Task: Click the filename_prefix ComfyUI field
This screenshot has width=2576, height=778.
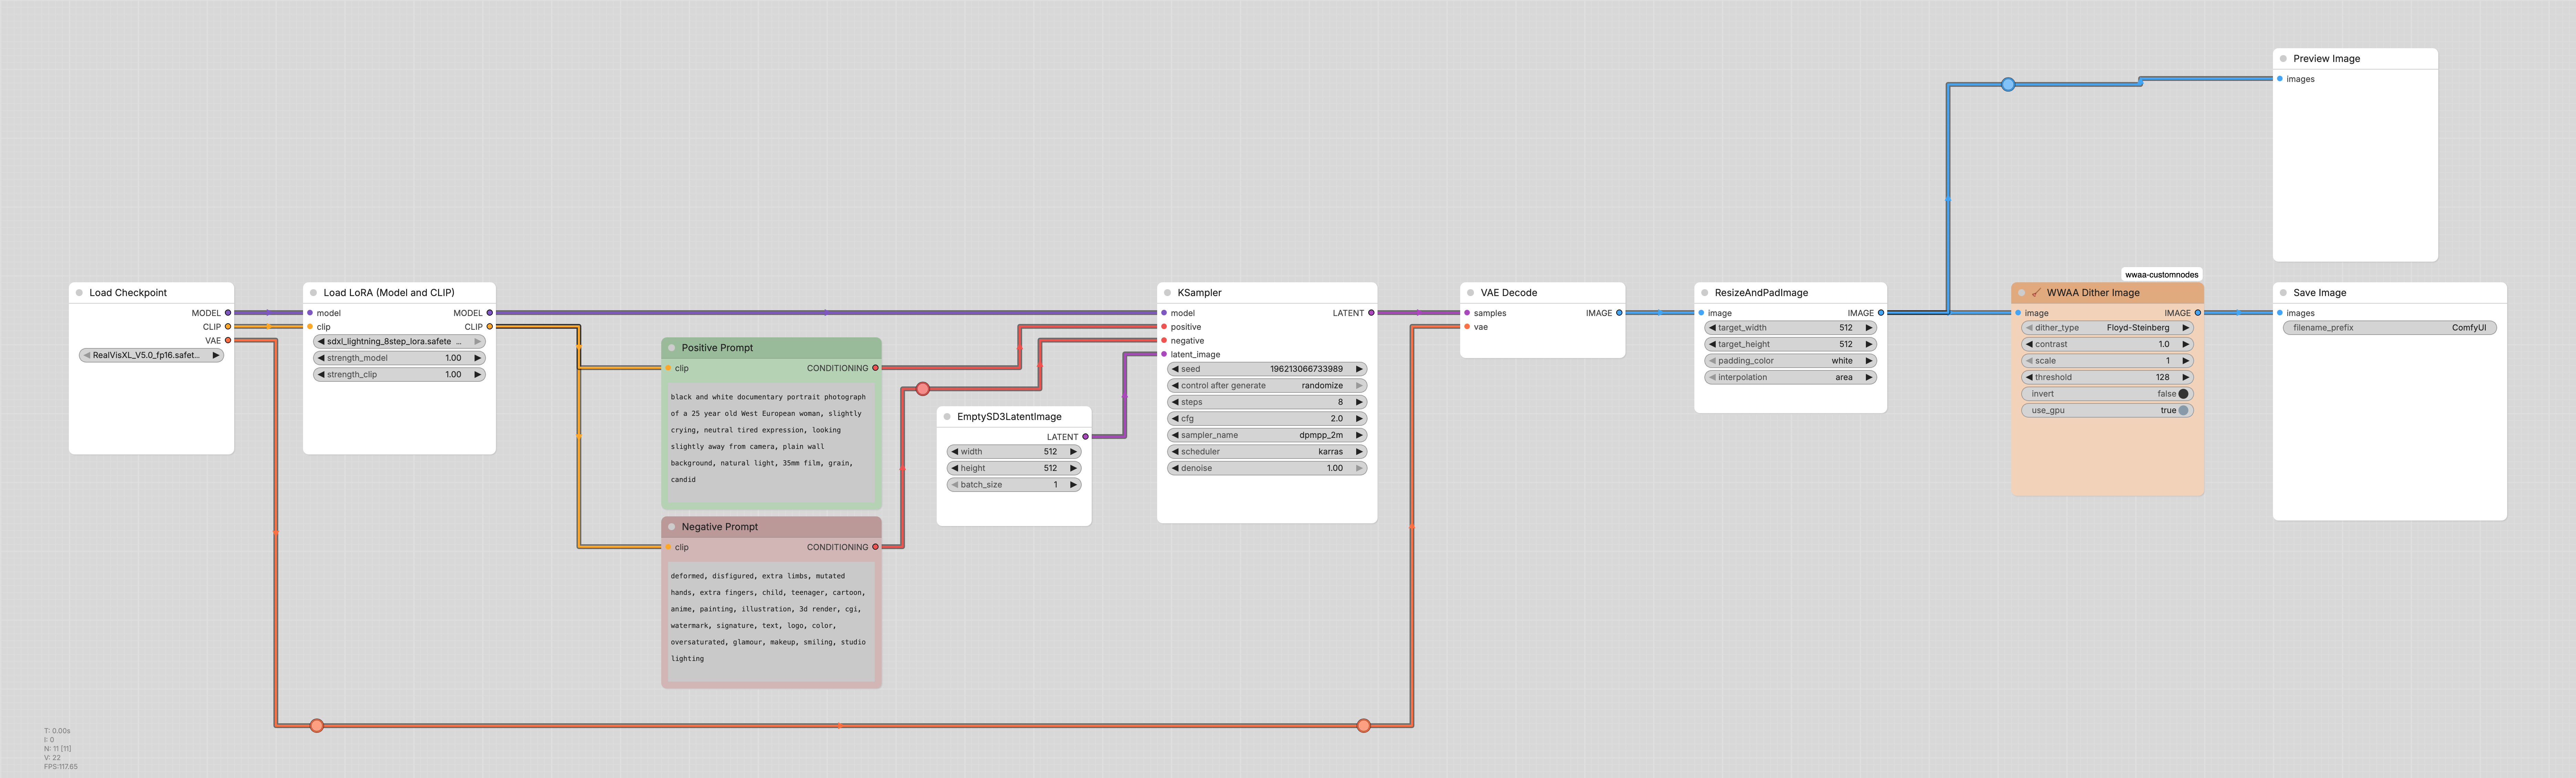Action: pos(2390,328)
